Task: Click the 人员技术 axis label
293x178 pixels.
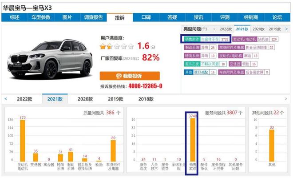Action: (x=154, y=166)
